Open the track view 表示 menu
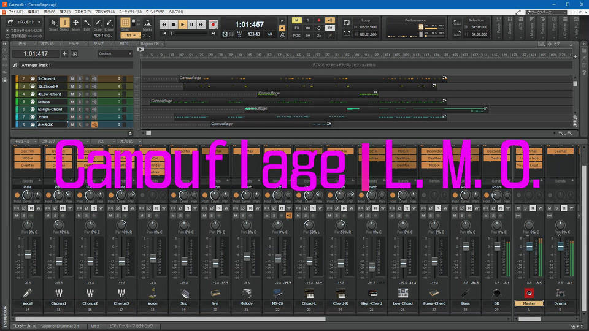Screen dimensions: 589x331 click(x=25, y=44)
